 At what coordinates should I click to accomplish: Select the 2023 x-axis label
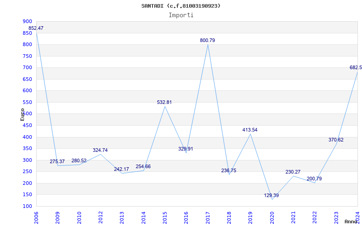click(336, 218)
